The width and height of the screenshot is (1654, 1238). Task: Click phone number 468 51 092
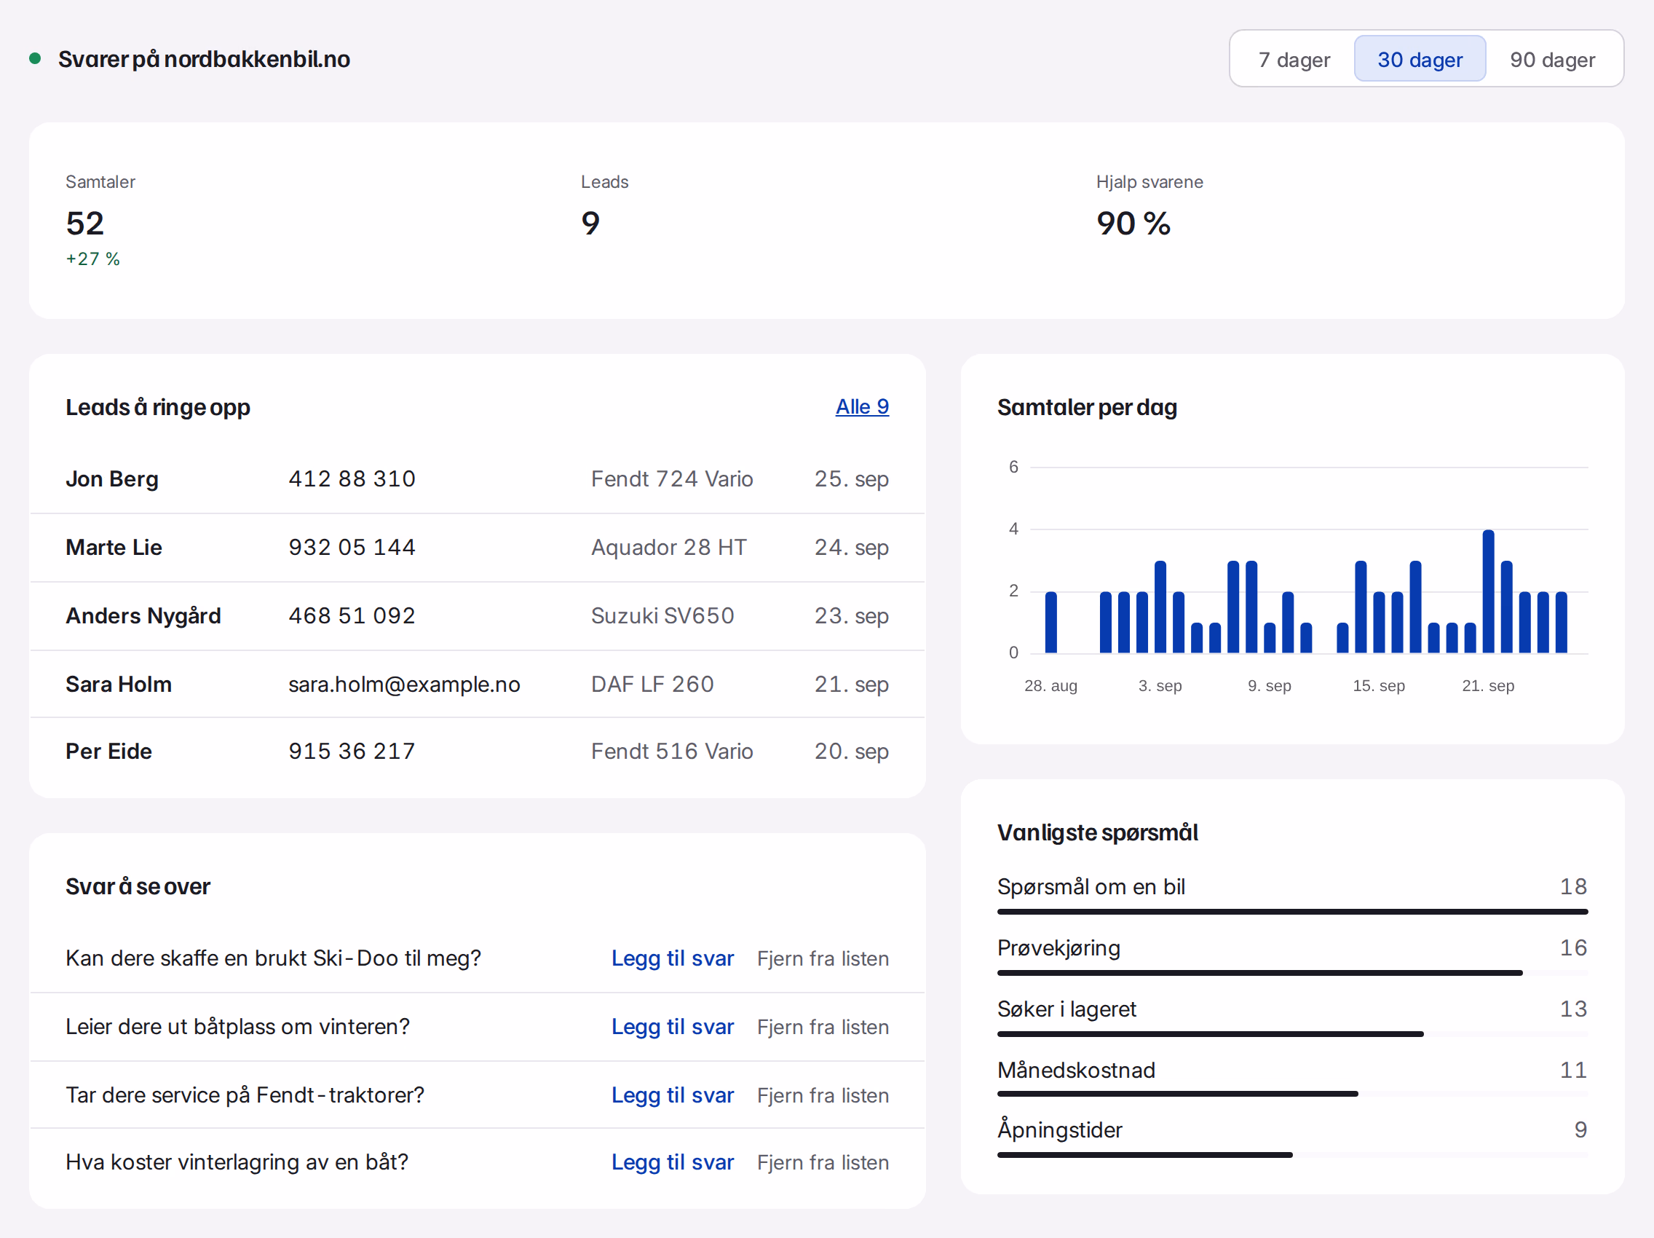click(352, 615)
